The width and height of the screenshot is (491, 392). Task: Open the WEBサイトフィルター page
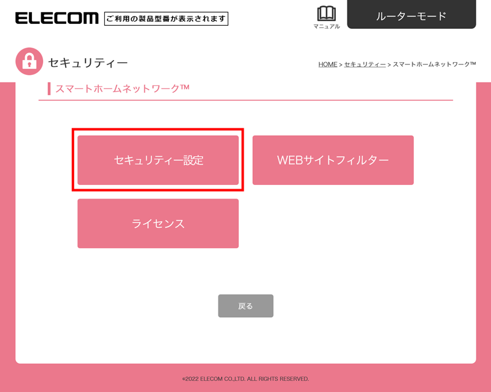(333, 160)
